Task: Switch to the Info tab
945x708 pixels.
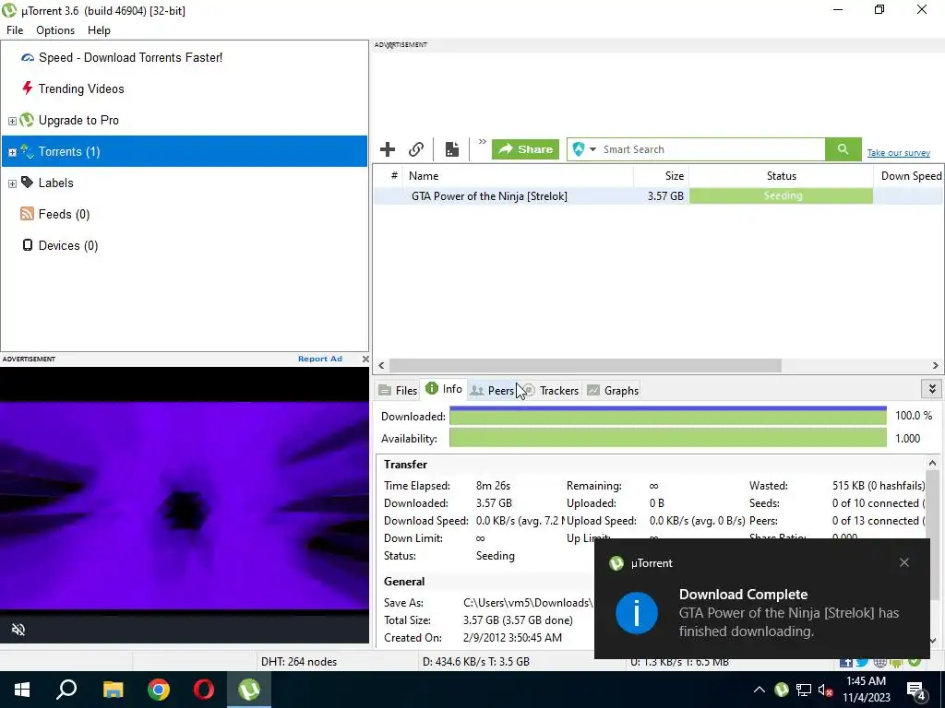Action: 444,389
